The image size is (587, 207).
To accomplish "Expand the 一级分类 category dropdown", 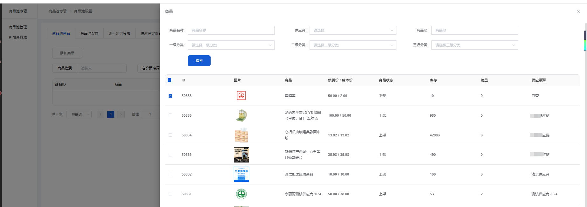I will pos(231,45).
